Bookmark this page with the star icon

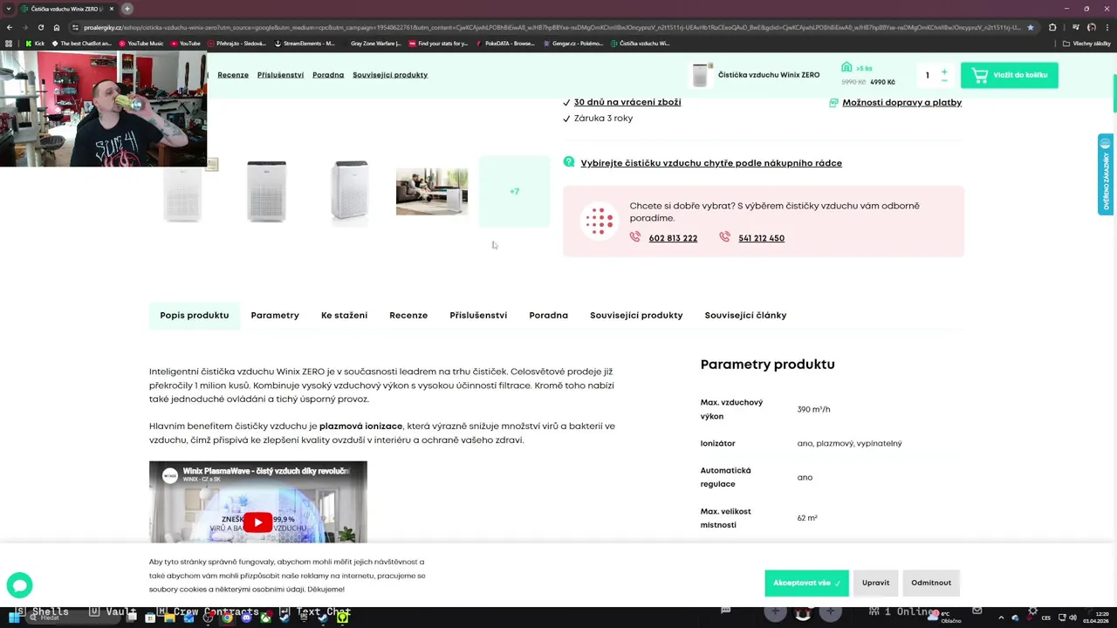click(1031, 27)
